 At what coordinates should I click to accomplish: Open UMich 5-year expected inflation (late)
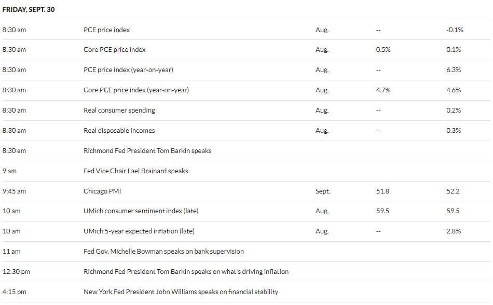tap(139, 231)
